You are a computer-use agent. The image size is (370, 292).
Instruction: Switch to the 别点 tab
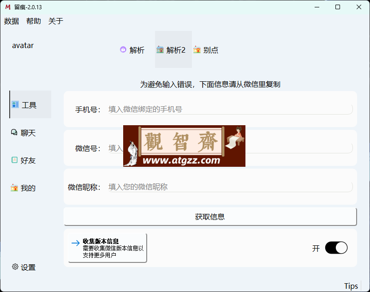click(210, 50)
